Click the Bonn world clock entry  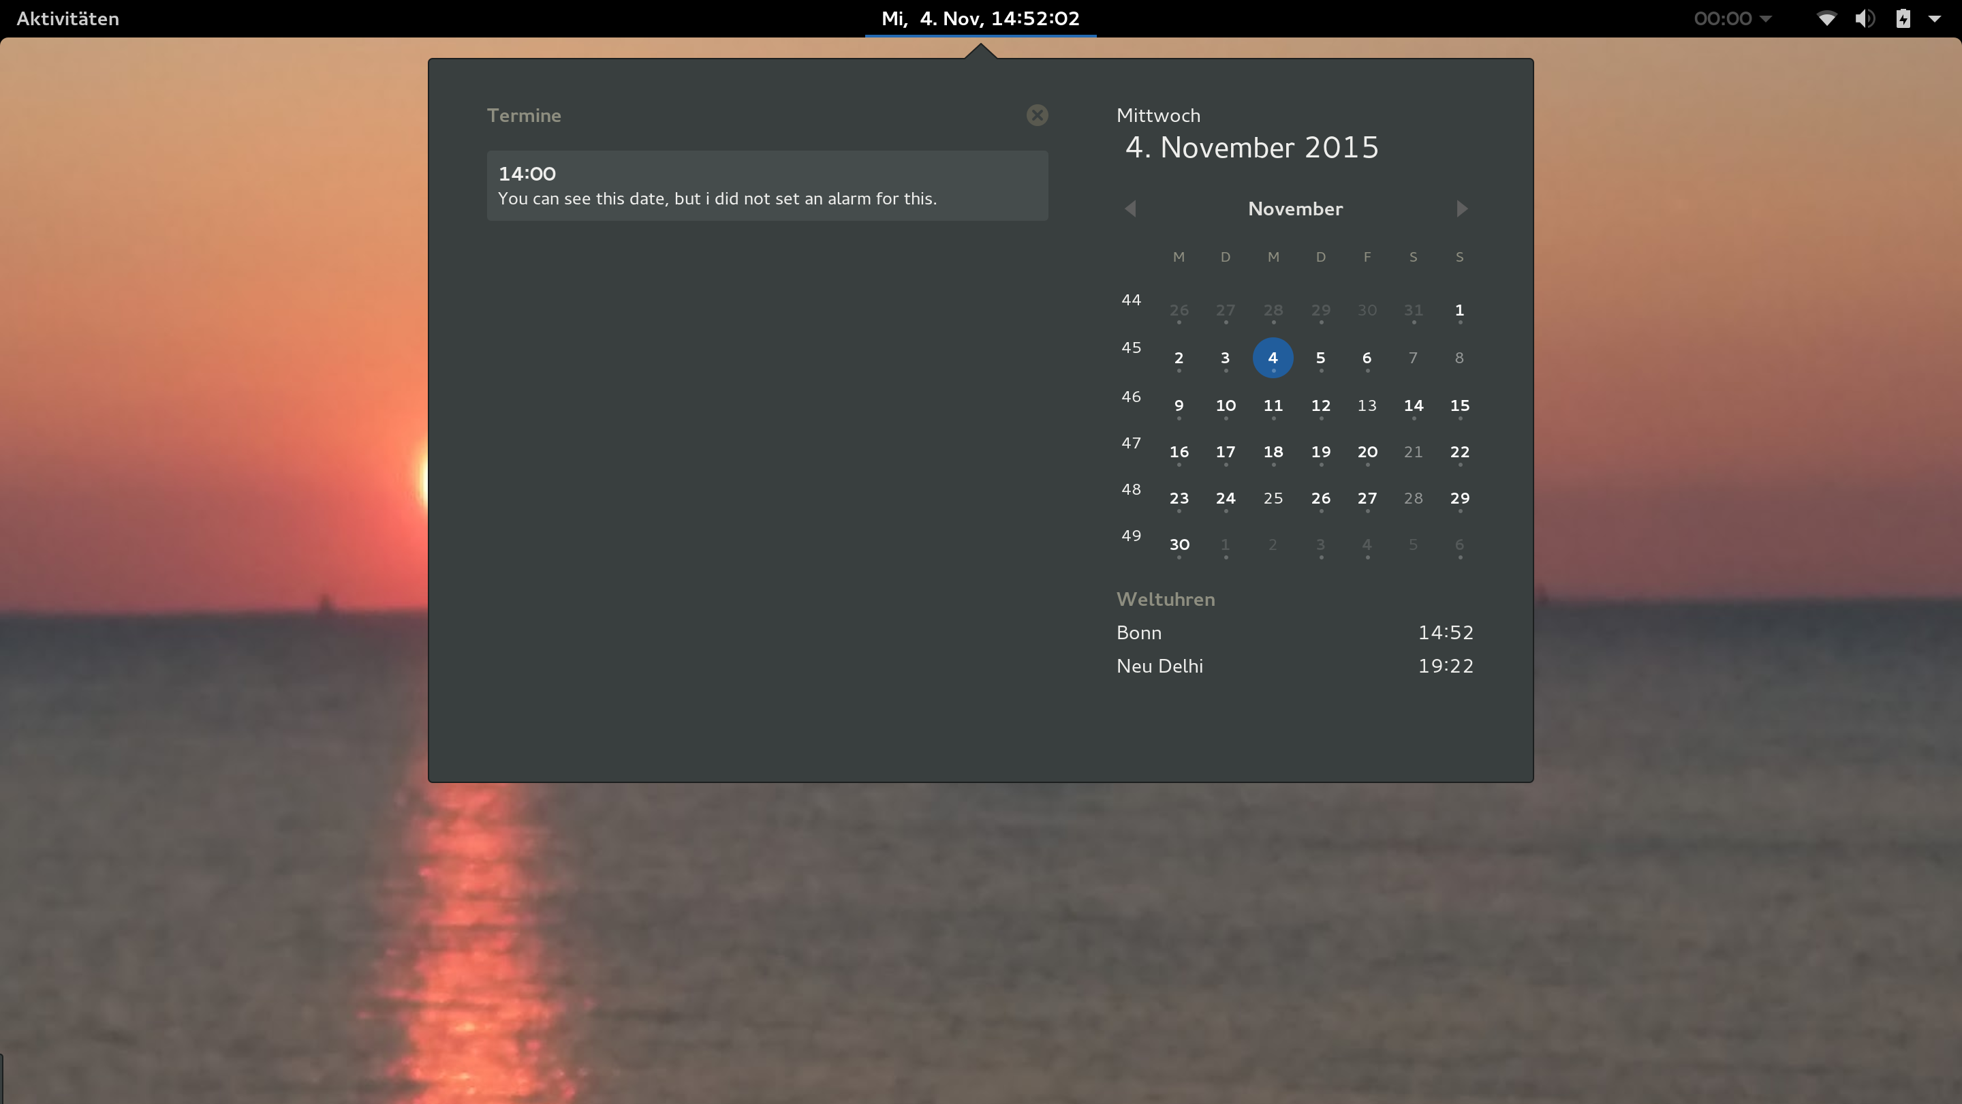click(1295, 632)
